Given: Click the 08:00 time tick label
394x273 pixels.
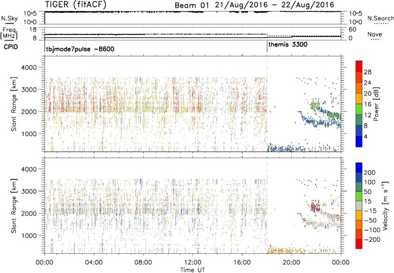Looking at the screenshot, I should [143, 263].
